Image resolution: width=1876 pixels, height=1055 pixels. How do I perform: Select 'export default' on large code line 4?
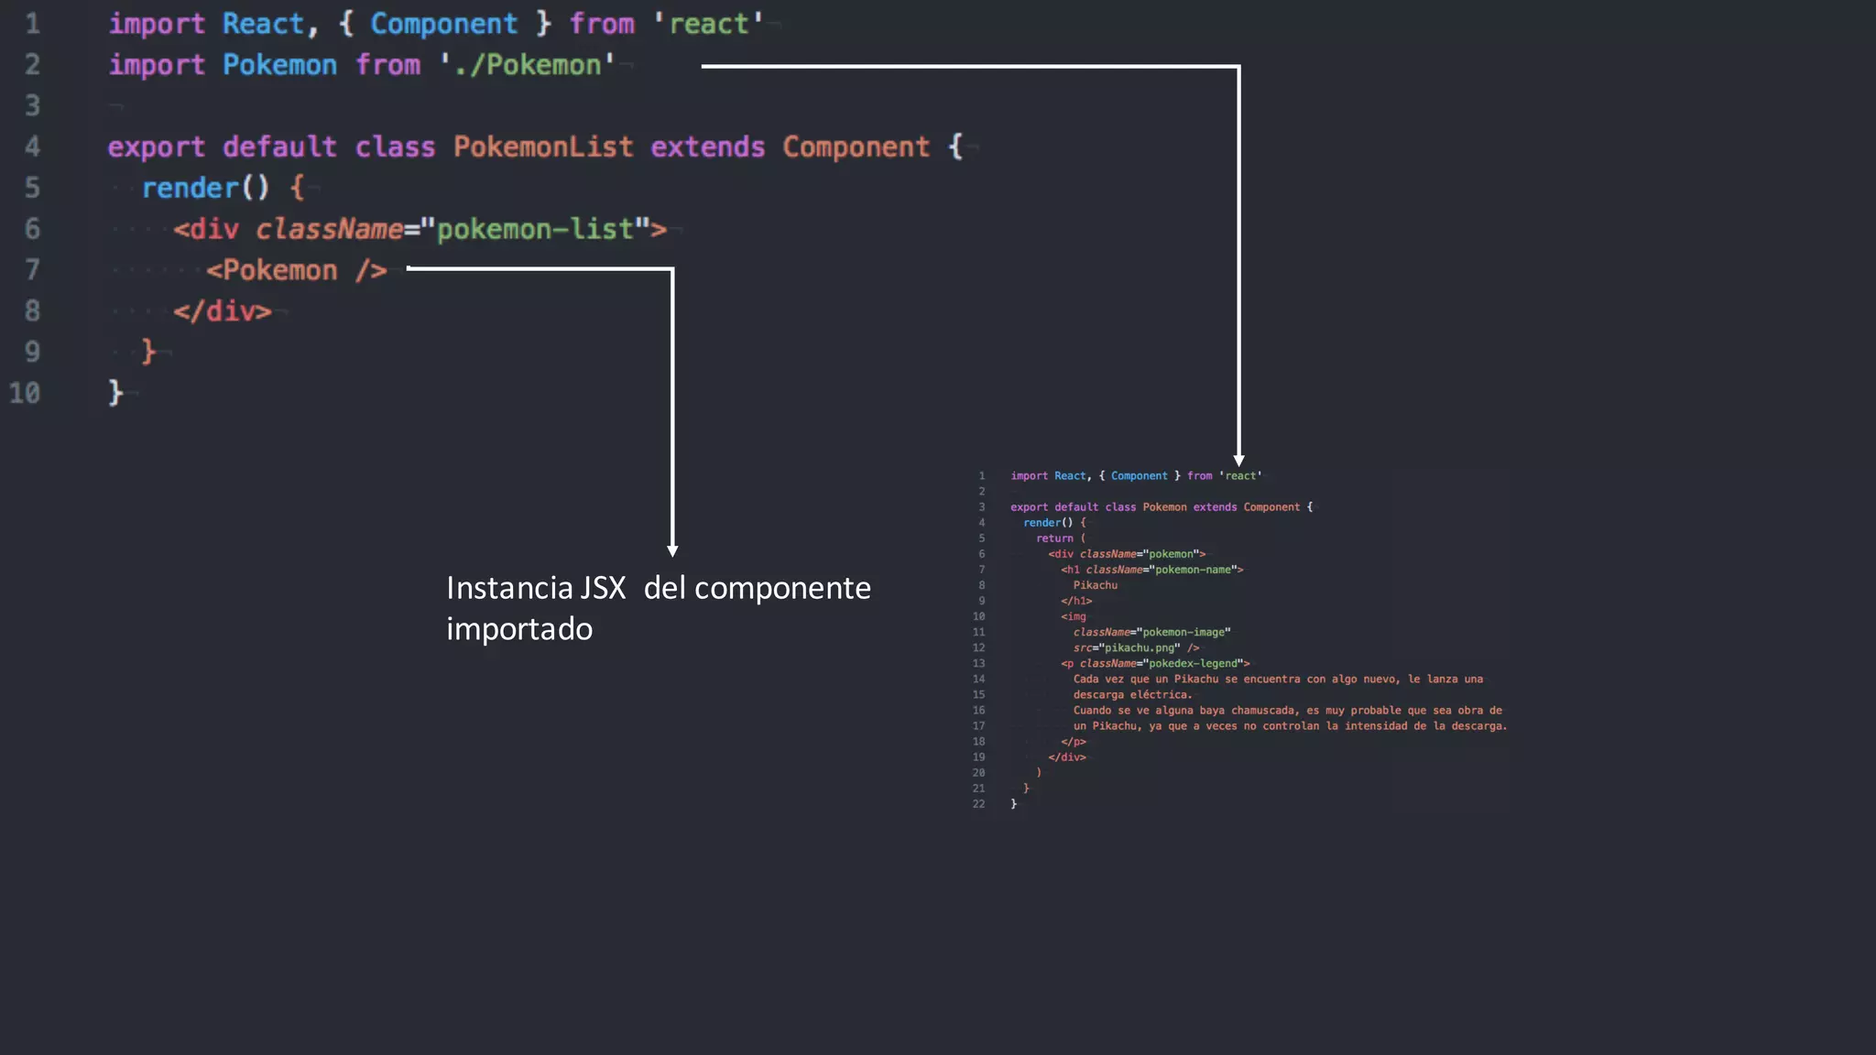[x=222, y=147]
